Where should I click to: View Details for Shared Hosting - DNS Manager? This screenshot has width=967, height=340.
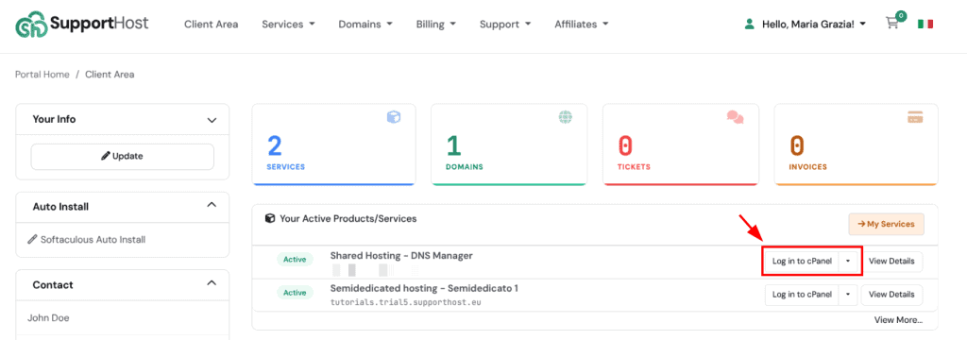click(x=891, y=261)
